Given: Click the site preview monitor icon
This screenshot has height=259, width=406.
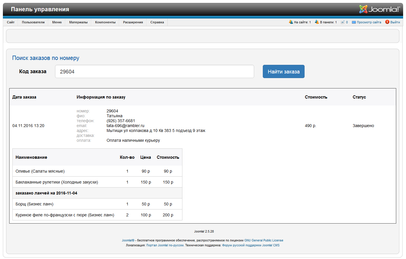Looking at the screenshot, I should tap(354, 22).
